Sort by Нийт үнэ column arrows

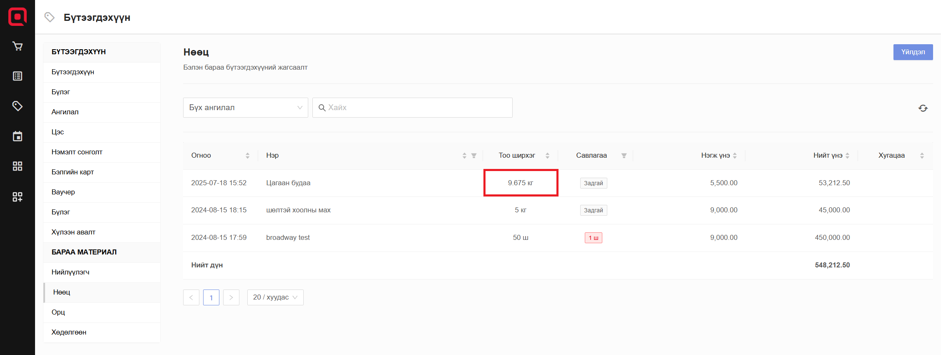click(x=847, y=156)
